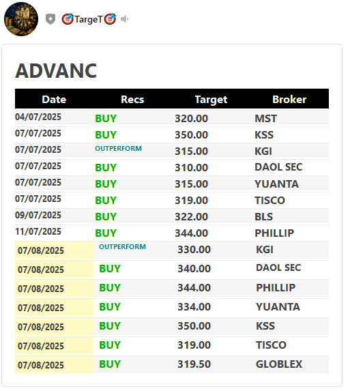Select the GLOBLEX broker cell
350x391 pixels.
(x=279, y=364)
